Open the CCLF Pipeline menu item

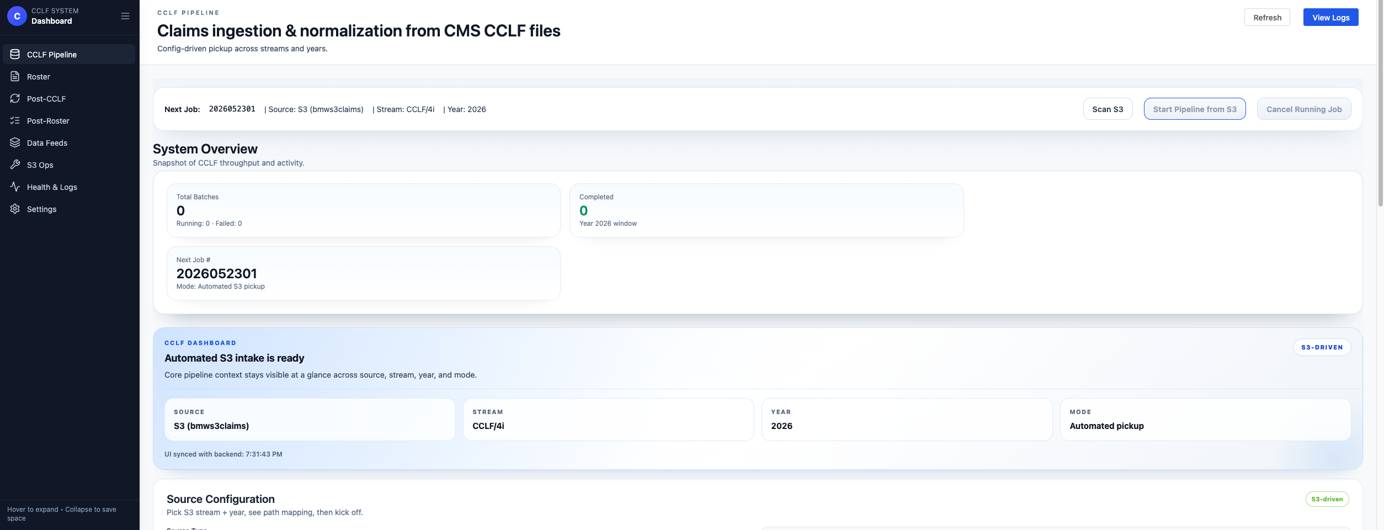click(69, 54)
